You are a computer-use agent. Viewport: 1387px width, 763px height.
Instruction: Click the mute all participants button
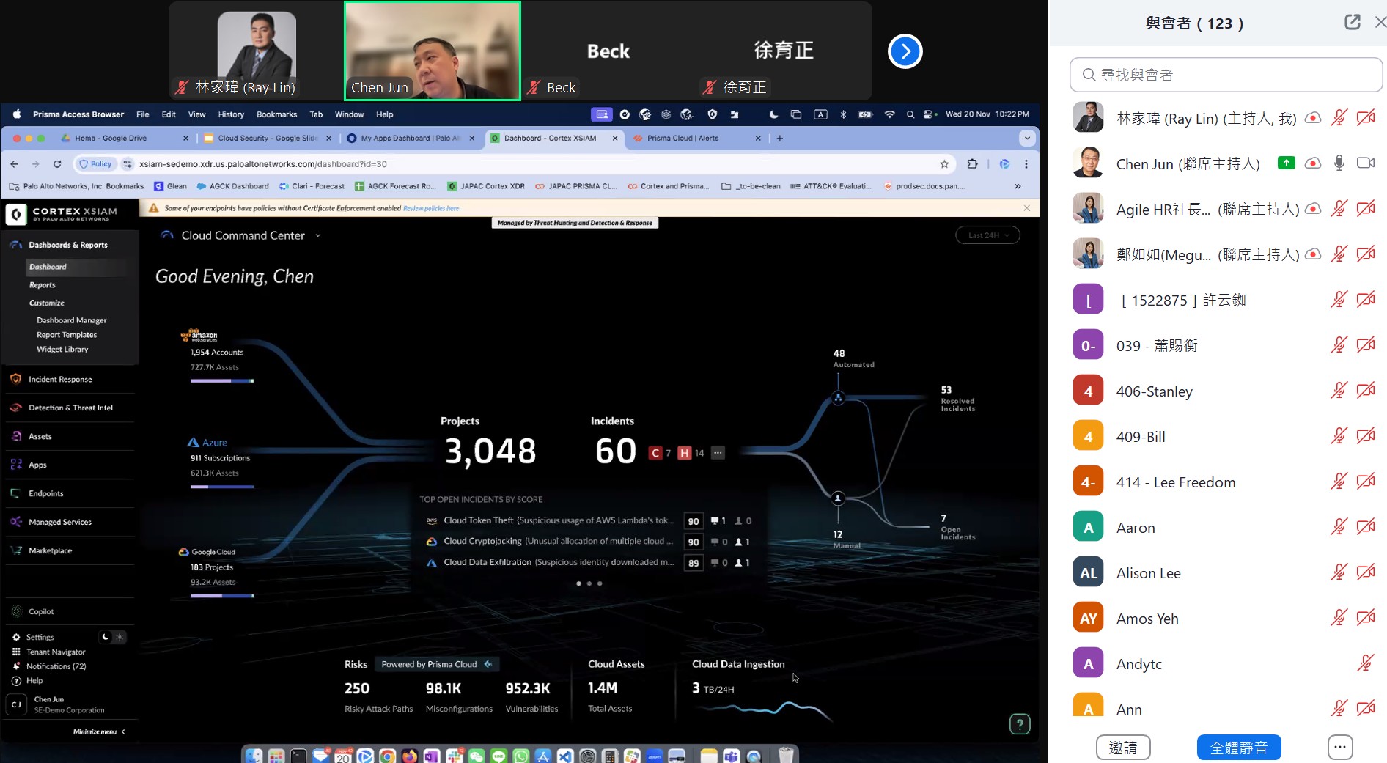click(1238, 748)
